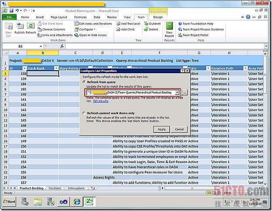This screenshot has height=211, width=272.
Task: Click Add Tree Level
Action: pos(128,24)
